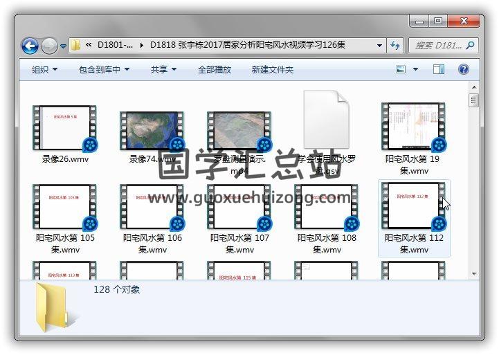The image size is (499, 355).
Task: Click the 新建文件夹 button
Action: [272, 69]
